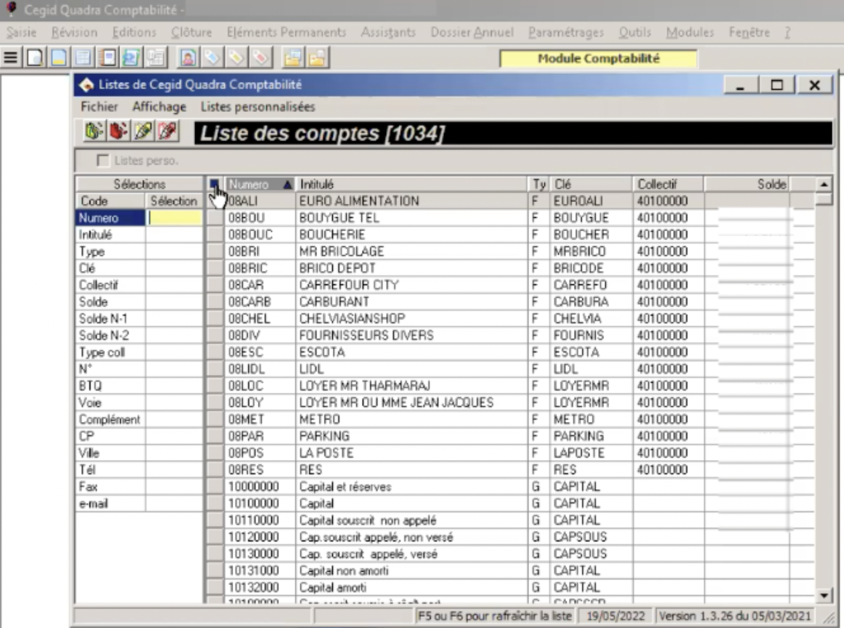The width and height of the screenshot is (844, 628).
Task: Click the red pen icon in Listes toolbar
Action: pos(168,132)
